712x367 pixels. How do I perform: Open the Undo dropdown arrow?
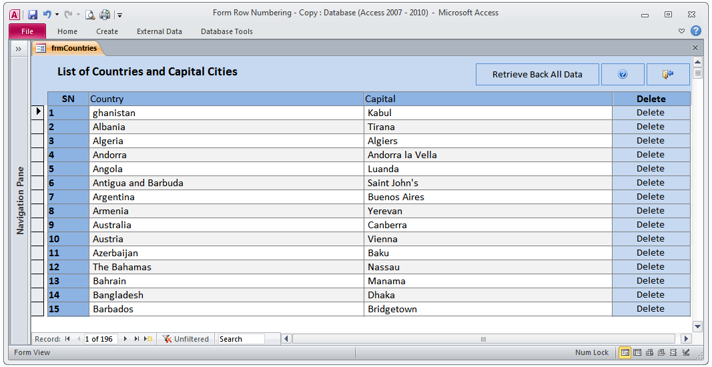click(x=57, y=15)
